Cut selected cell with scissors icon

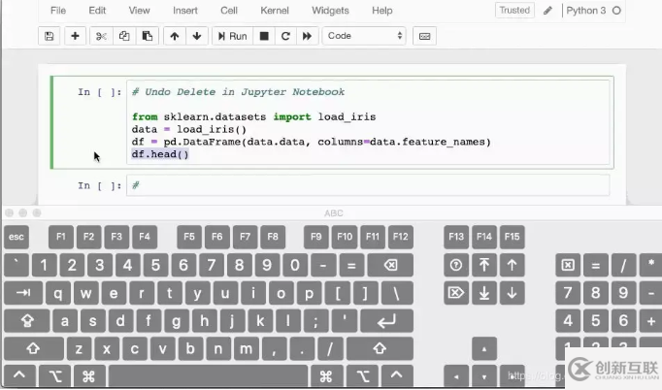[x=101, y=36]
